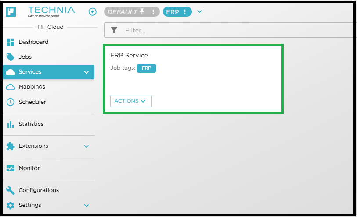The height and width of the screenshot is (217, 357).
Task: Click the Scheduler clock icon
Action: tap(11, 102)
